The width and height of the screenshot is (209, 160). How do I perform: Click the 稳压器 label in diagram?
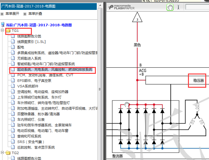pos(198,80)
